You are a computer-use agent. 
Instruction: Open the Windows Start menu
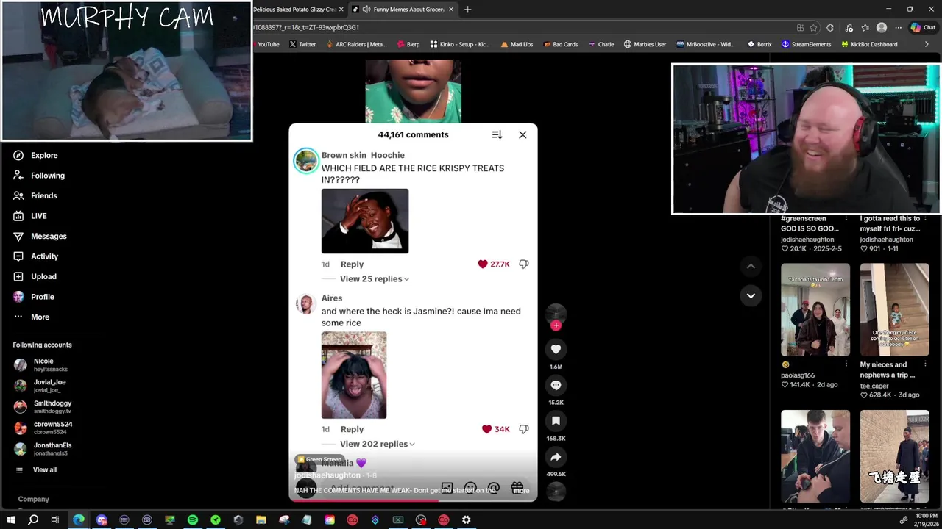coord(10,520)
